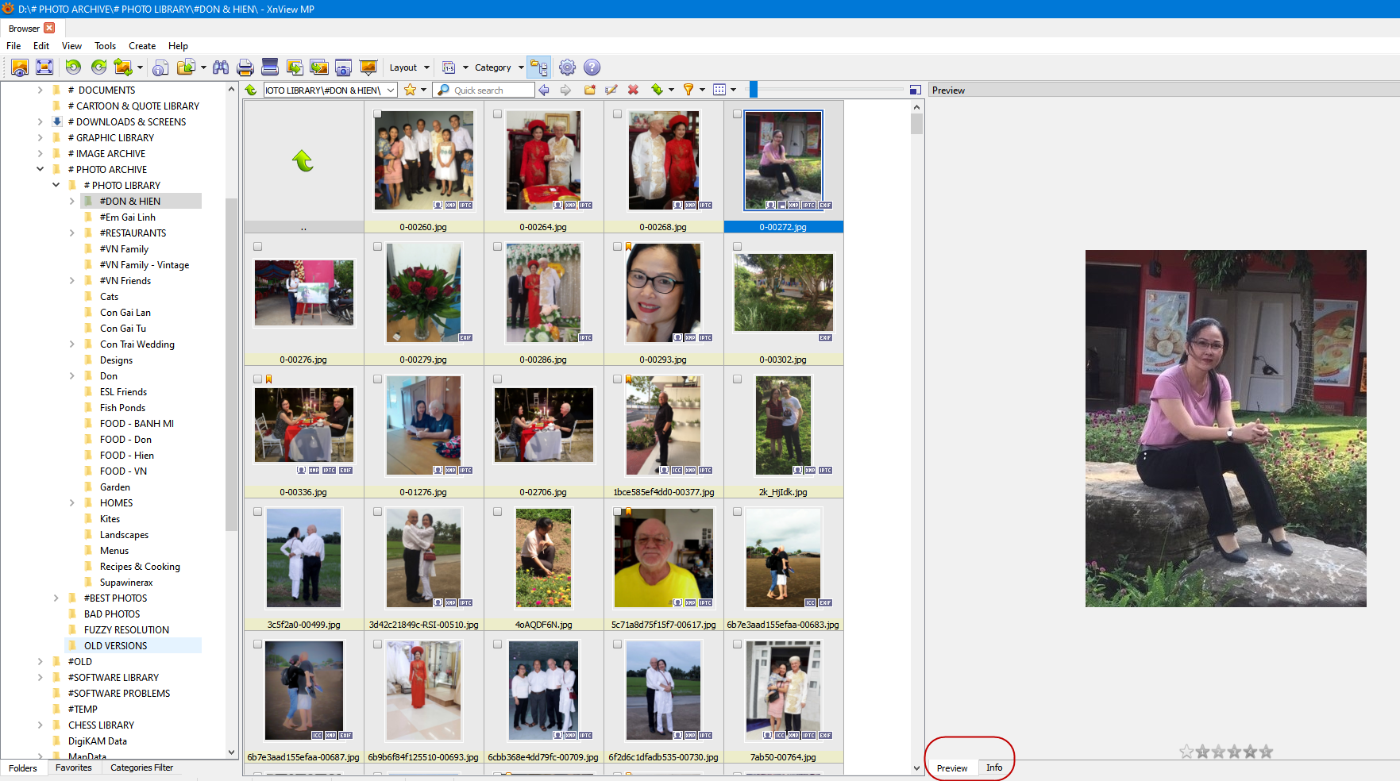Click the Capture screen camera icon
This screenshot has height=781, width=1400.
pos(343,67)
